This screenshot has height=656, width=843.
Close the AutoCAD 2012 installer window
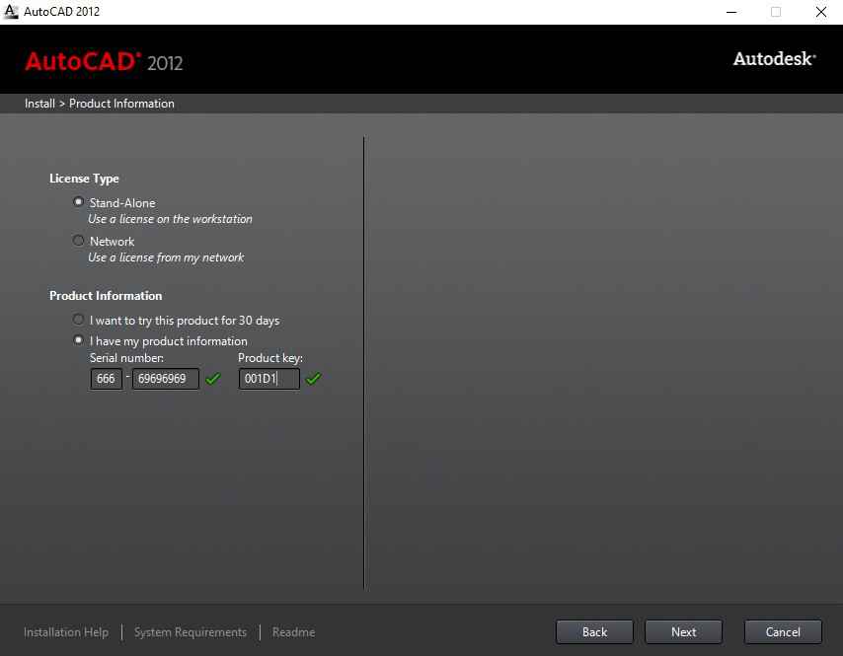tap(820, 12)
